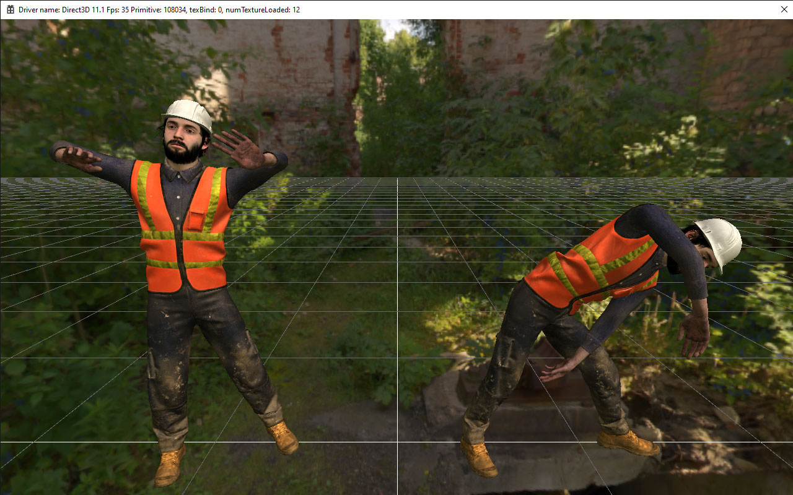The image size is (793, 495).
Task: Click the application icon in title bar
Action: click(11, 9)
